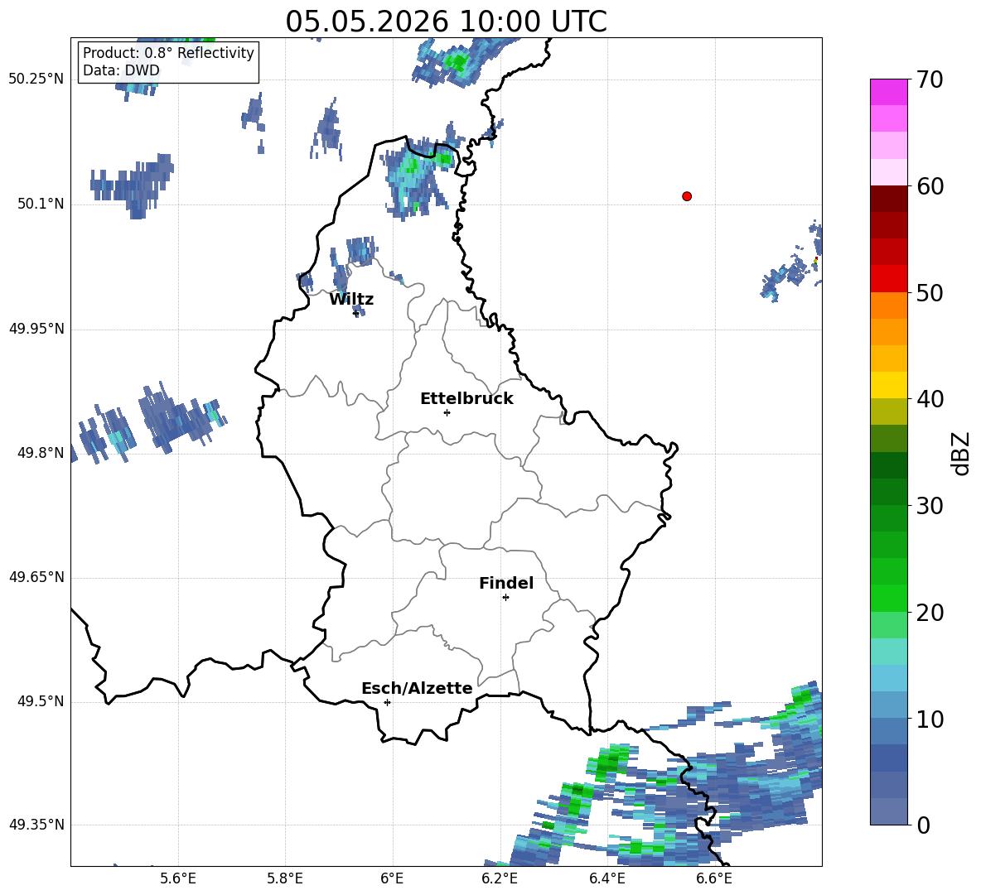The height and width of the screenshot is (895, 981).
Task: Click the orange colorbar segment below 50
Action: [888, 305]
